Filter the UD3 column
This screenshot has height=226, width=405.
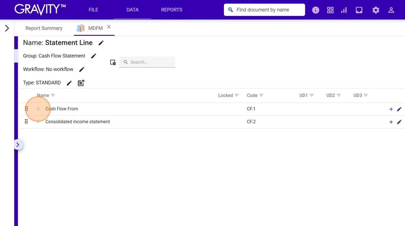366,95
